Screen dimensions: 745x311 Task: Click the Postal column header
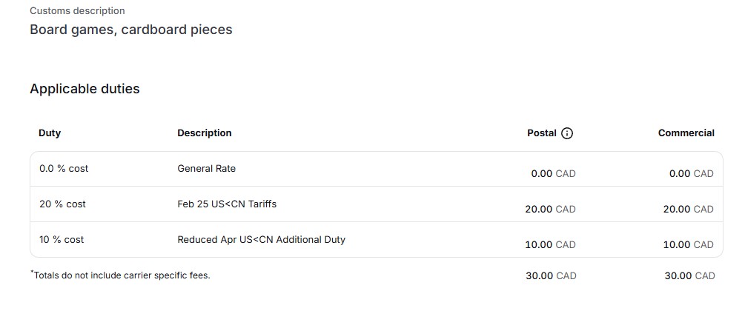(541, 133)
